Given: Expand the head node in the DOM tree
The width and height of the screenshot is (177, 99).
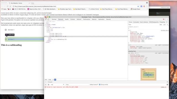Looking at the screenshot, I should pyautogui.click(x=46, y=24).
